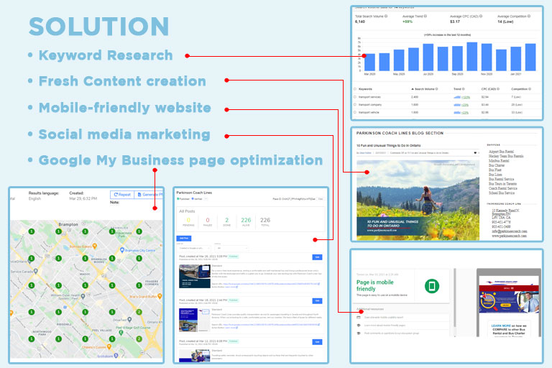Open the sort-by dropdown under Add Post
The width and height of the screenshot is (552, 368).
pyautogui.click(x=193, y=248)
